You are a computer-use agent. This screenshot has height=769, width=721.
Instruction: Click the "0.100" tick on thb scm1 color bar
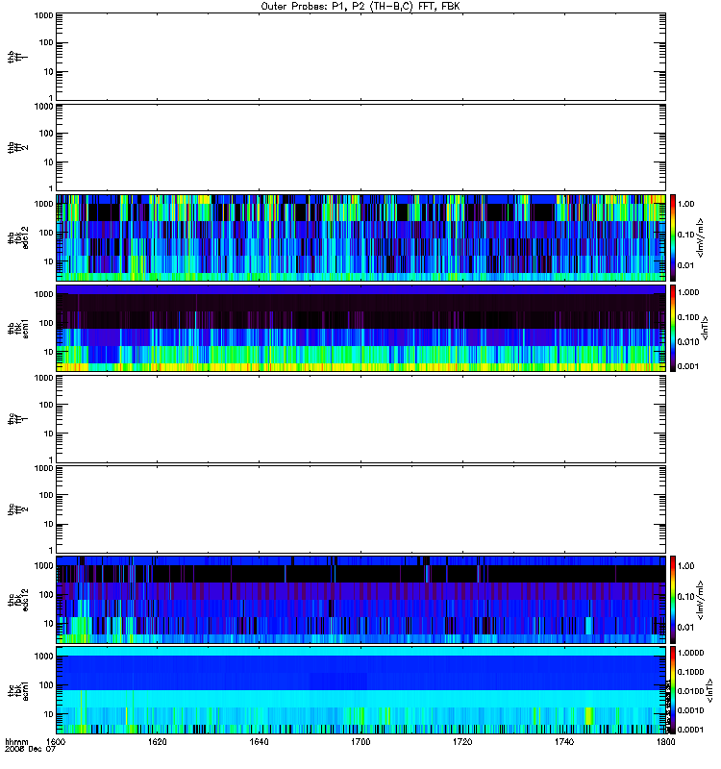tap(688, 317)
